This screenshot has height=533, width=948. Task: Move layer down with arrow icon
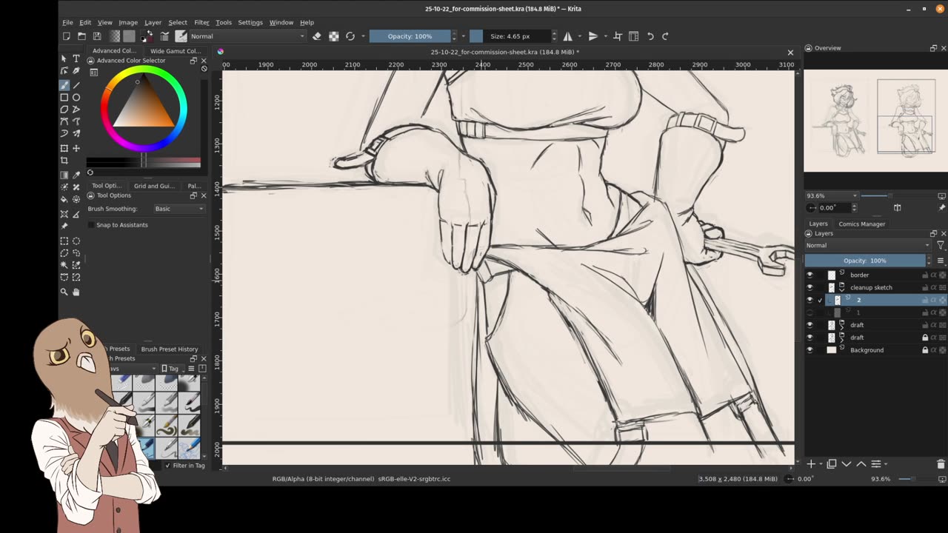[x=847, y=464]
